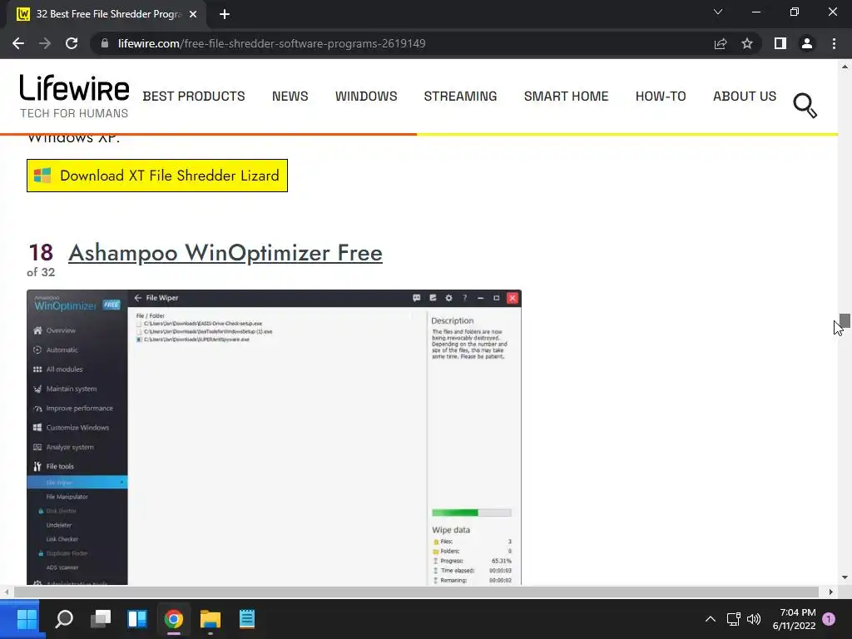Viewport: 852px width, 639px height.
Task: Open the Notepad taskbar icon
Action: coord(246,619)
